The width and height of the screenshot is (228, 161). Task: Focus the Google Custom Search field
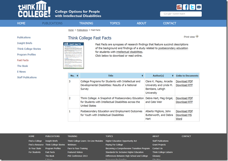[181, 14]
